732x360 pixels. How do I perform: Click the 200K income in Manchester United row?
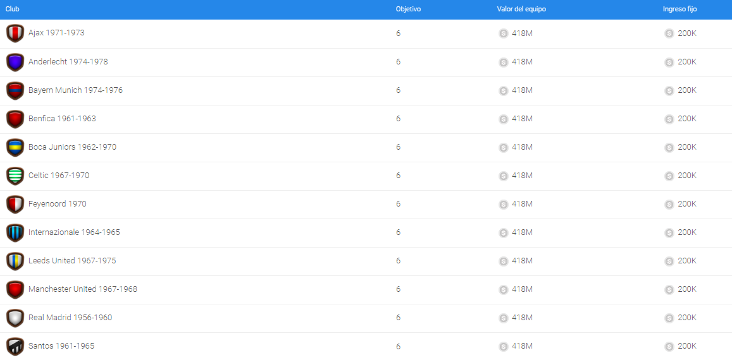pos(687,289)
